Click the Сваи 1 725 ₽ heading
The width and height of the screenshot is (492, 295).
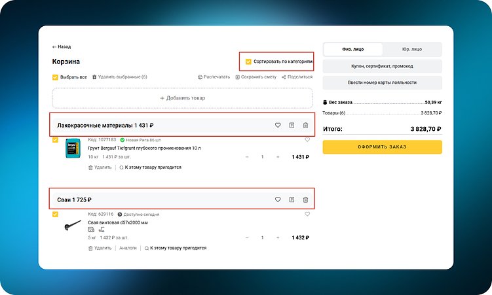tap(75, 200)
